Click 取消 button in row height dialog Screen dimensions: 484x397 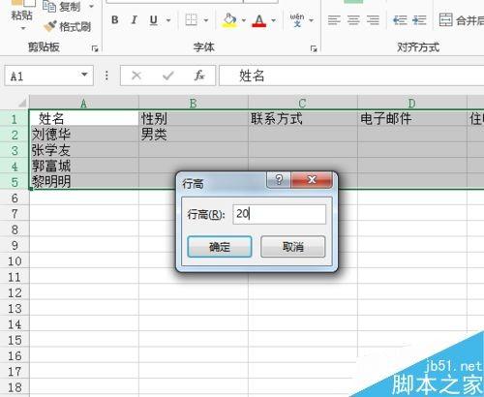[x=292, y=247]
